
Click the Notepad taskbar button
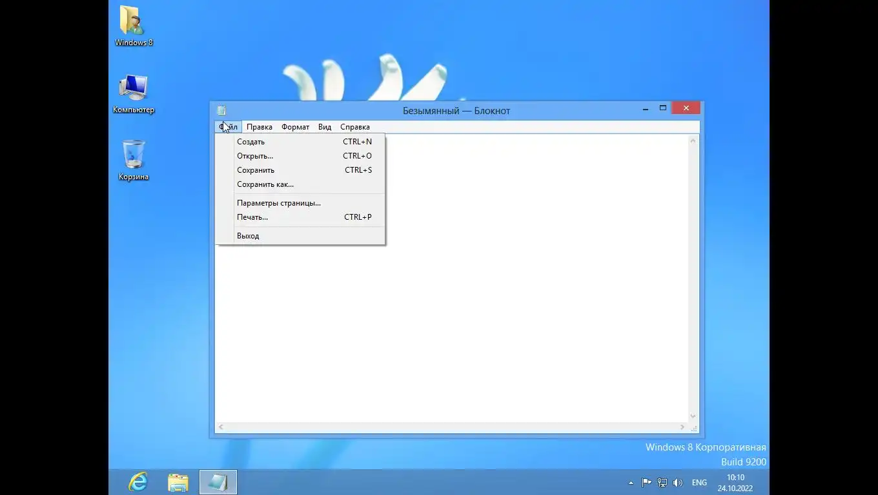218,482
